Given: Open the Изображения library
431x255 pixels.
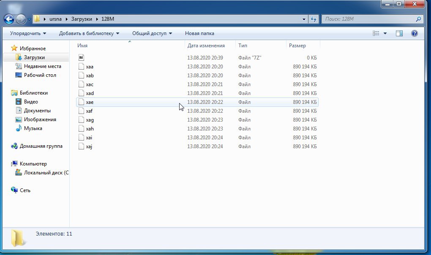Looking at the screenshot, I should pyautogui.click(x=40, y=119).
